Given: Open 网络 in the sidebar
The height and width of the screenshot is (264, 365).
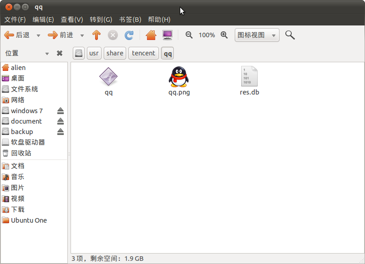Looking at the screenshot, I should 34,100.
